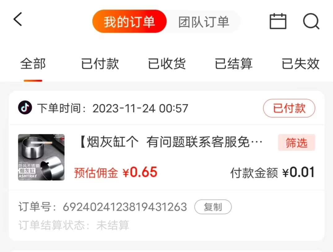Select the 我的订单 toggle pill
This screenshot has height=252, width=333.
[x=129, y=21]
